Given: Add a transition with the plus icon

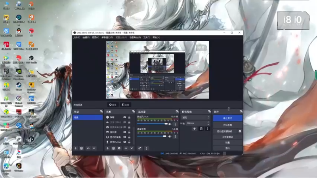Looking at the screenshot, I should [194, 129].
